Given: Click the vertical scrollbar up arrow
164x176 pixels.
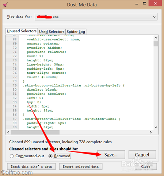Looking at the screenshot, I should click(156, 38).
